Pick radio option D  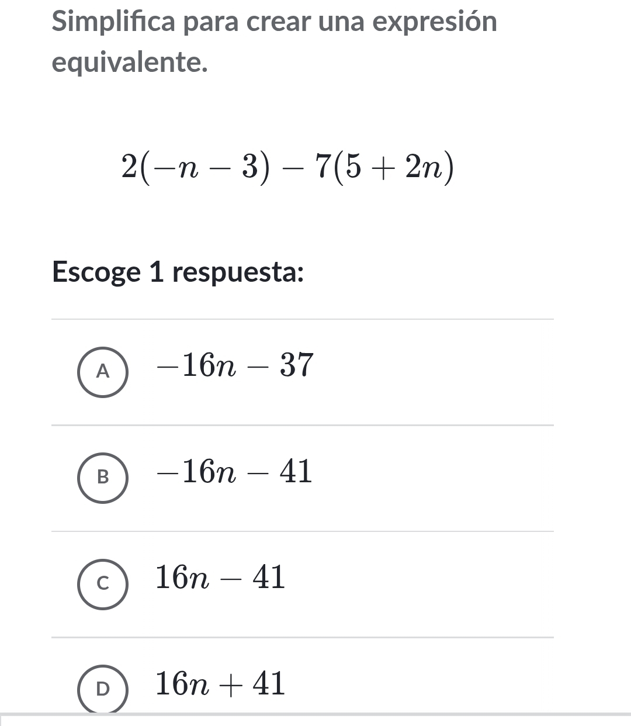[x=103, y=690]
